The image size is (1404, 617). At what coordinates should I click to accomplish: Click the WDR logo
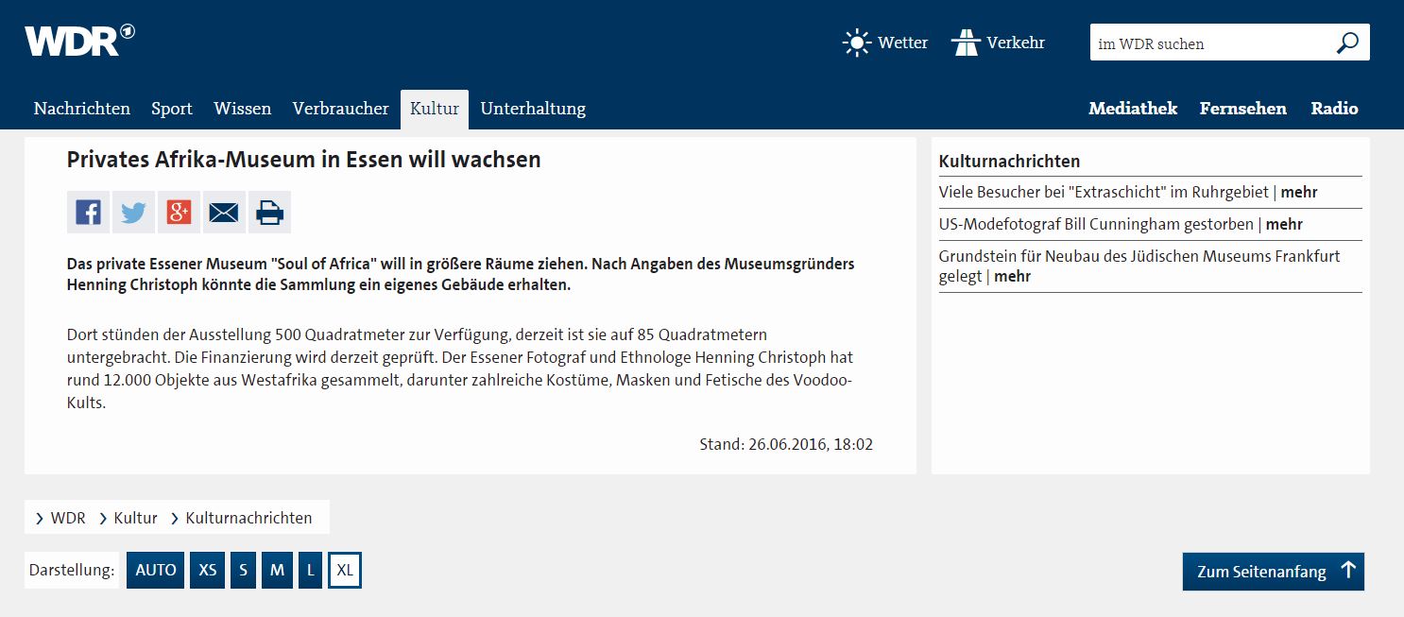79,41
